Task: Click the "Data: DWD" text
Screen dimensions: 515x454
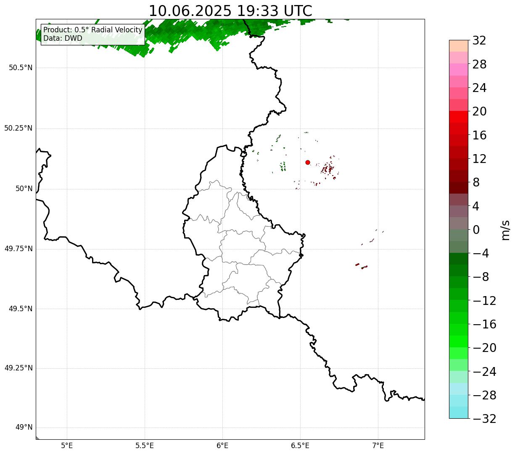Action: click(63, 38)
